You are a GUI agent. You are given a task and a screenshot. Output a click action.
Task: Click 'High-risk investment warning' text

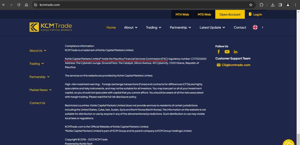pyautogui.click(x=82, y=84)
